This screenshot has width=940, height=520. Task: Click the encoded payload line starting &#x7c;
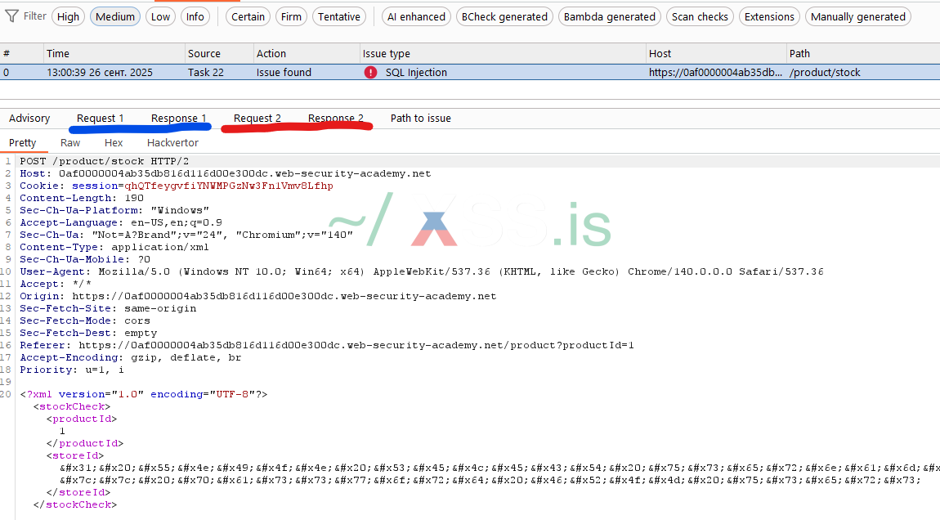click(x=490, y=481)
